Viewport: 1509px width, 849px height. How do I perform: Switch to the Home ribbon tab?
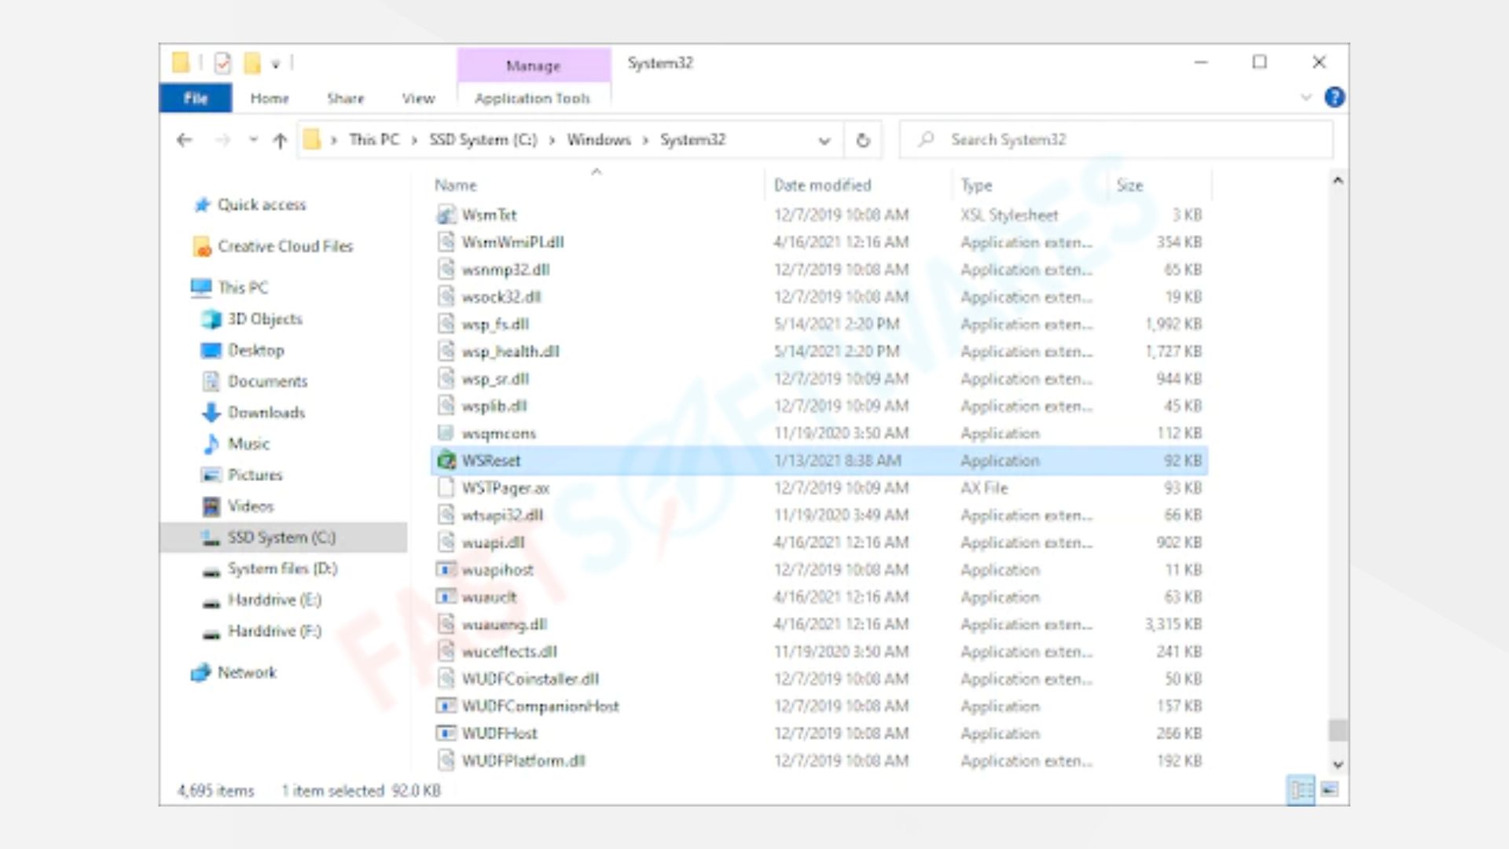point(270,98)
